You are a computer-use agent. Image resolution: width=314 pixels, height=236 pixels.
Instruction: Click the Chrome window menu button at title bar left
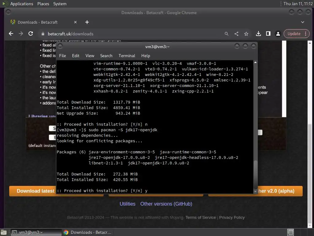coord(8,12)
